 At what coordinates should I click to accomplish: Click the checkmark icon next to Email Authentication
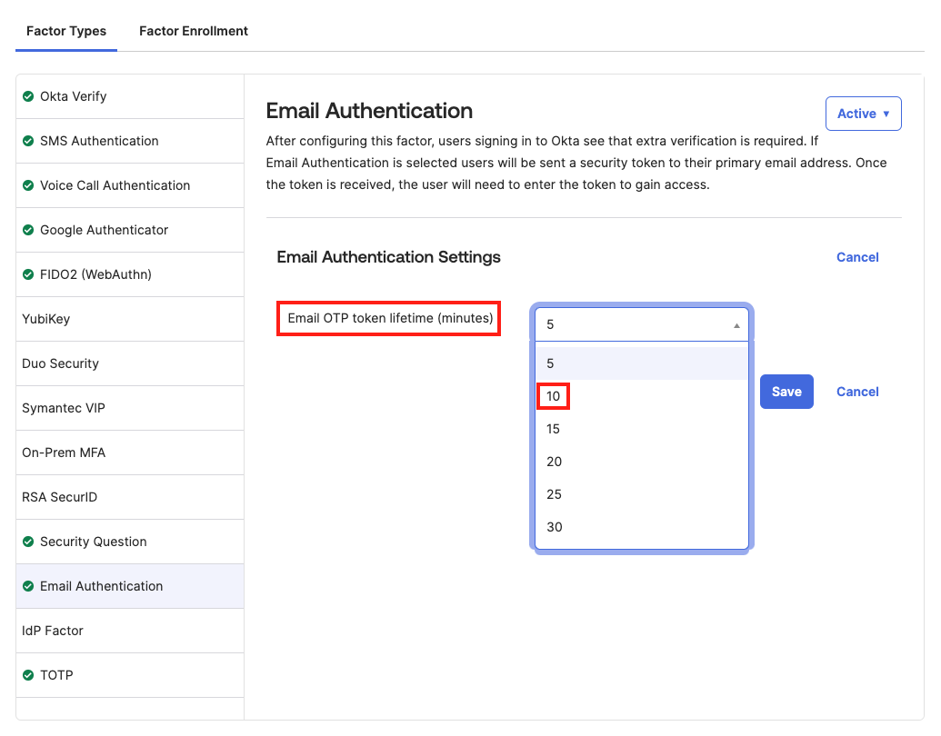(x=26, y=586)
